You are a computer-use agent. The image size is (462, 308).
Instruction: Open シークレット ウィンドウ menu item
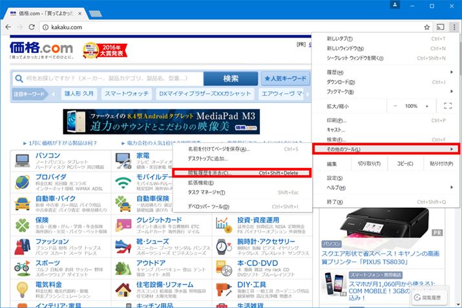click(386, 58)
